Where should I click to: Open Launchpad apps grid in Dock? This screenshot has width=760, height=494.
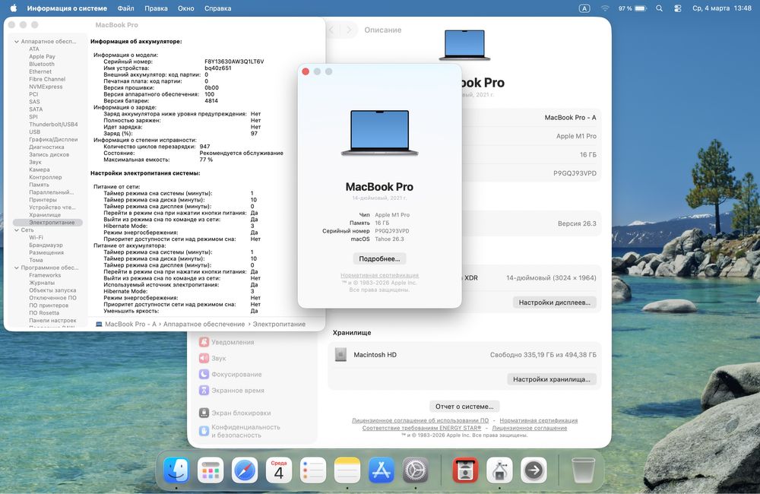[x=211, y=470]
